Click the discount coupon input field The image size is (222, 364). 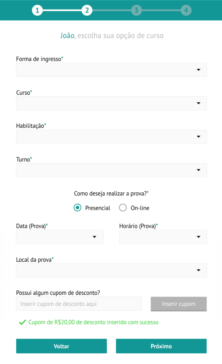79,304
